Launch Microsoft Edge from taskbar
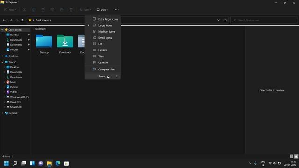Viewport: 299px width, 168px height. (x=58, y=163)
